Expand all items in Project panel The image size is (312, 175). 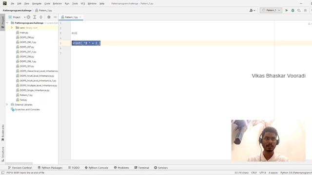[x=35, y=17]
